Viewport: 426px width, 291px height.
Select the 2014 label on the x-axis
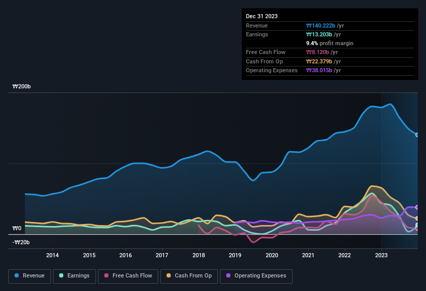[52, 255]
